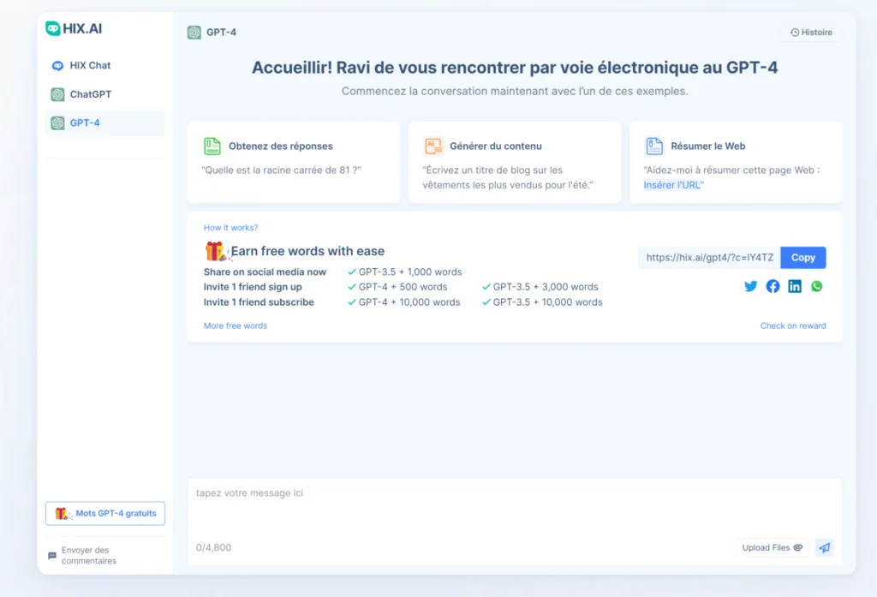Screen dimensions: 877x597
Task: Click the send paper plane icon
Action: tap(824, 547)
